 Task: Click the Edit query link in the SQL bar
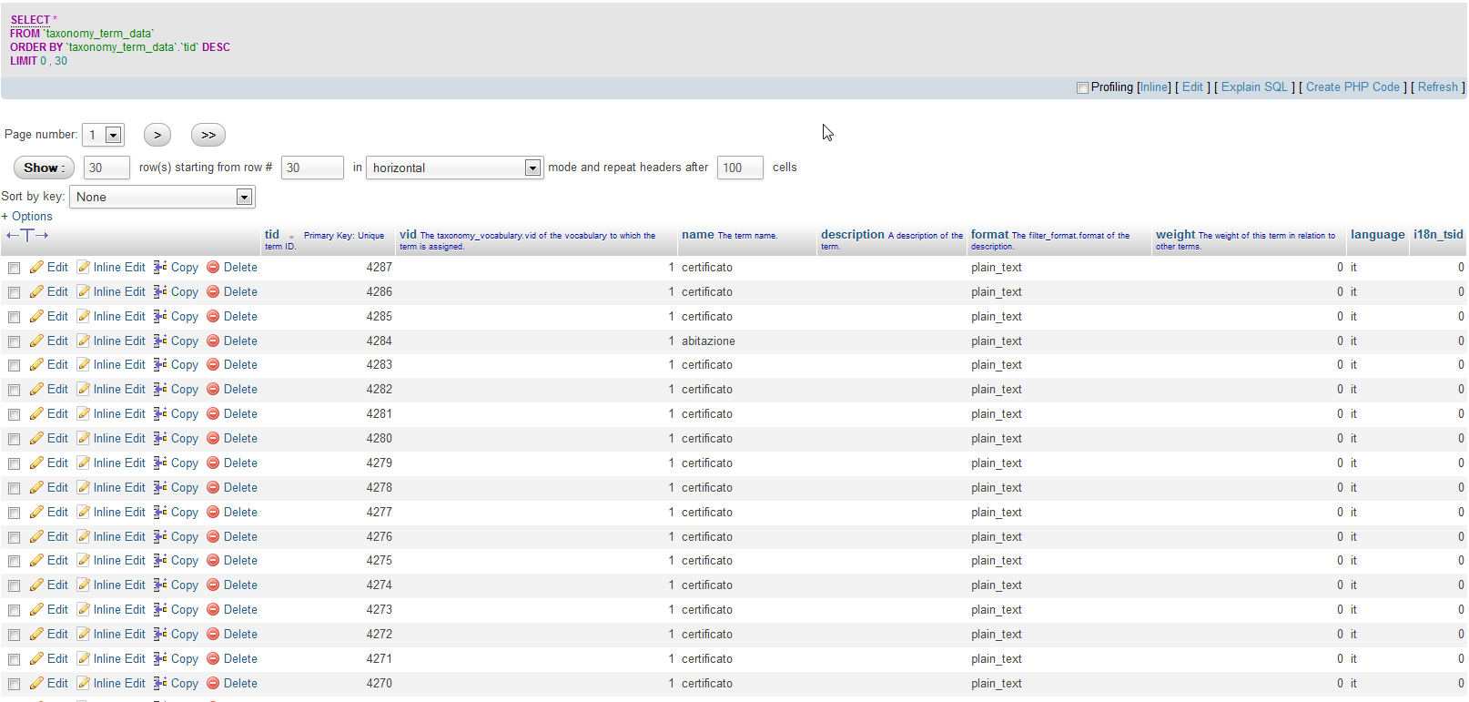coord(1192,87)
